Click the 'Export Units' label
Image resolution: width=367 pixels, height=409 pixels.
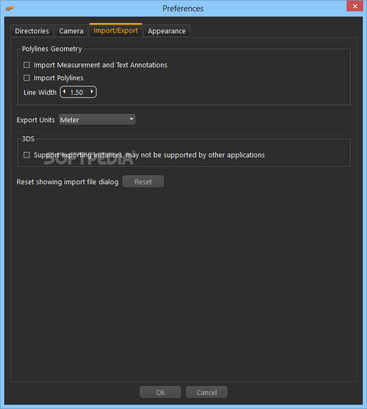coord(36,120)
